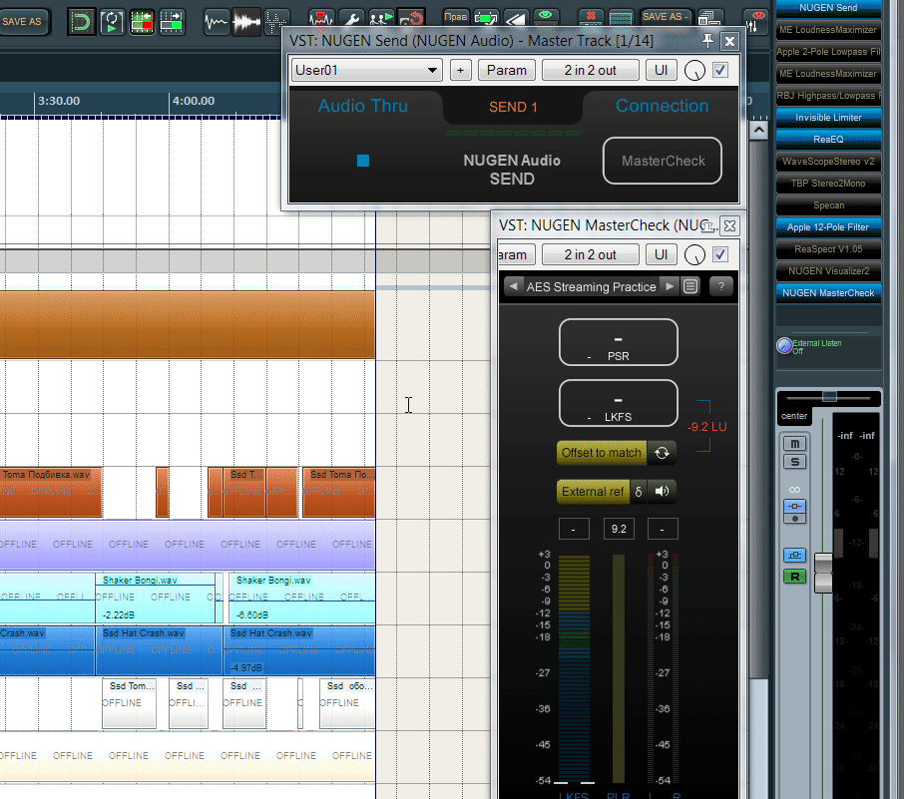
Task: Toggle NUGEN Send bypass checkbox
Action: [x=720, y=71]
